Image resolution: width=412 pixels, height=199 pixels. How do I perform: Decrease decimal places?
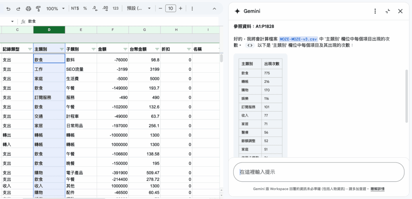coord(95,8)
